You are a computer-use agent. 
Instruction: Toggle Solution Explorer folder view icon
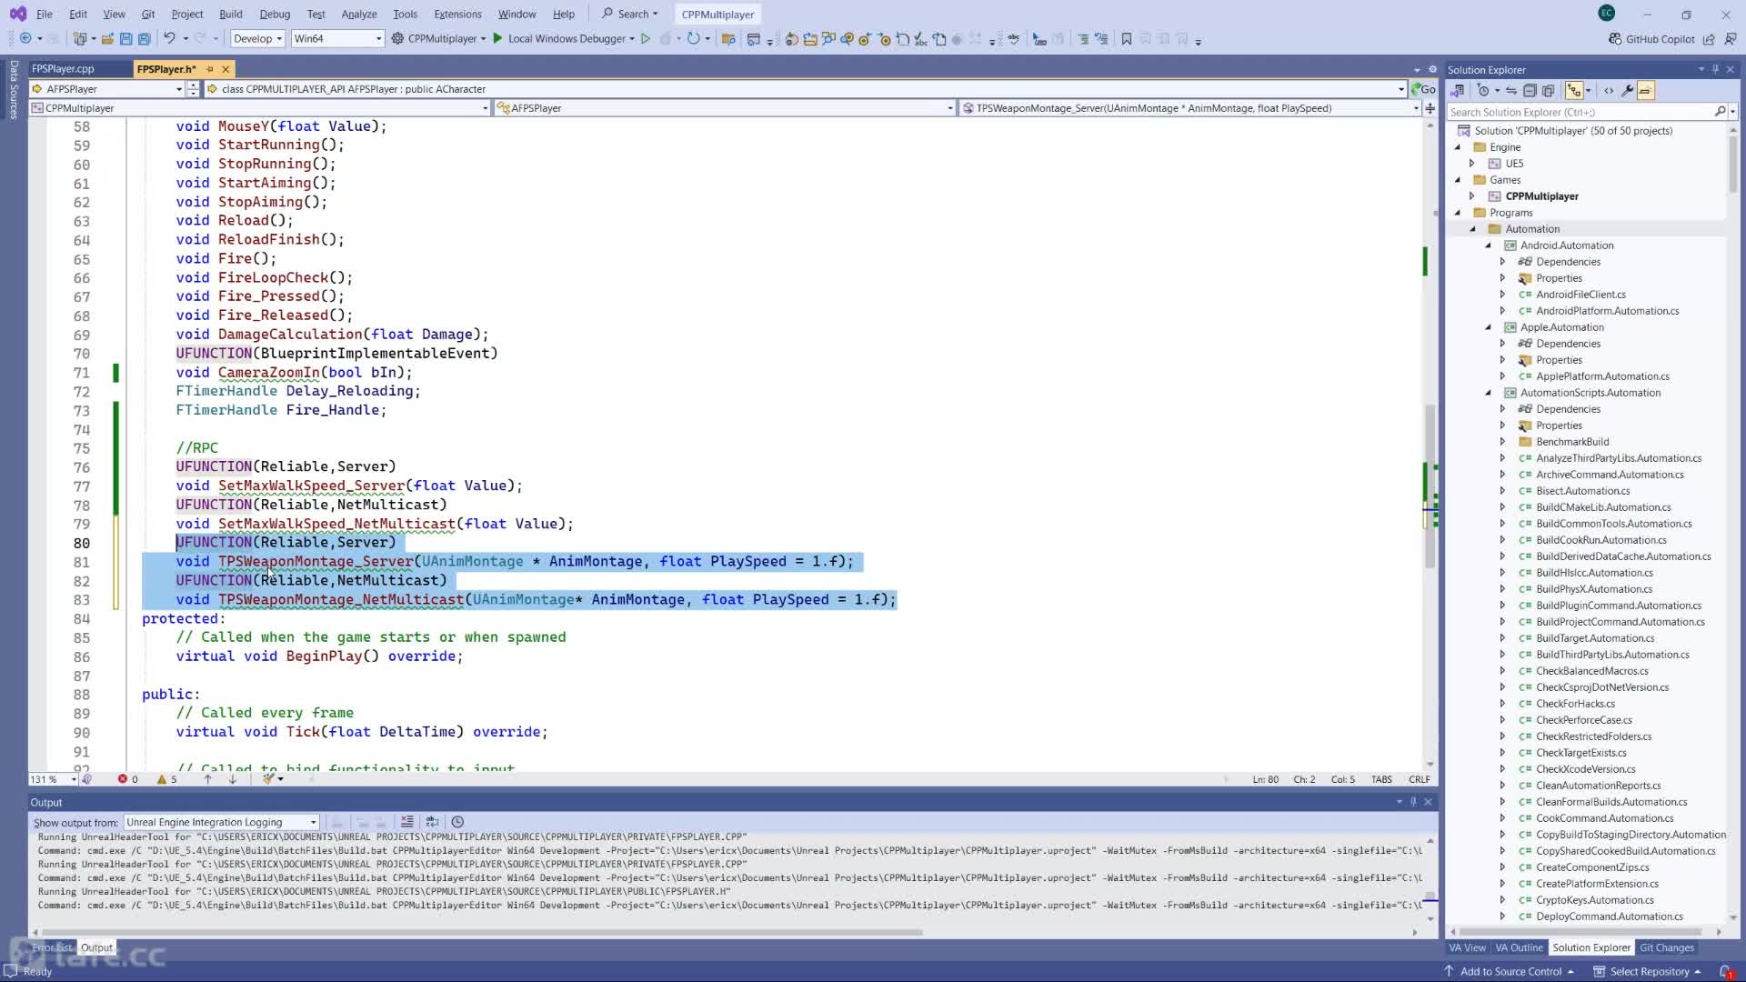(x=1574, y=90)
